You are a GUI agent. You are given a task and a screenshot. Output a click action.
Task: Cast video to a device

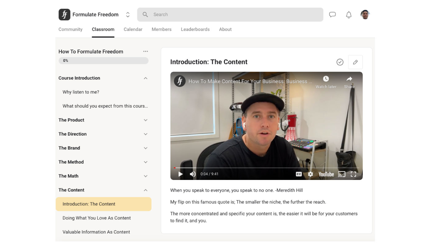point(342,174)
